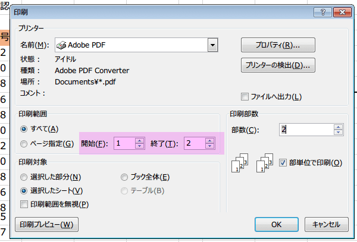Increase the 開始 page spinner value

click(140, 140)
